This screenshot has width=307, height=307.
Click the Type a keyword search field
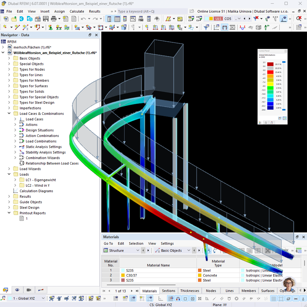pos(152,11)
